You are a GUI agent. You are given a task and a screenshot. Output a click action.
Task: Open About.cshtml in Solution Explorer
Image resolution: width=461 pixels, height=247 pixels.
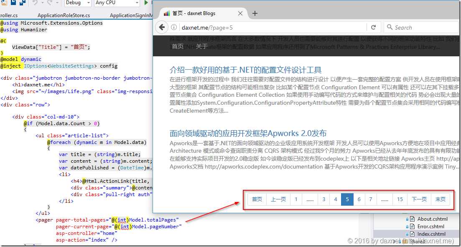[x=433, y=219]
